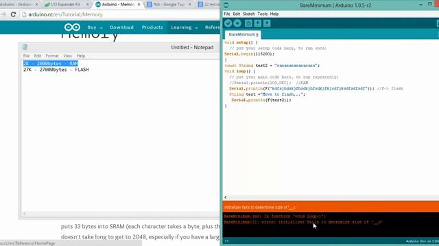Viewport: 439px width, 246px height.
Task: Open the Products page link
Action: click(x=152, y=27)
